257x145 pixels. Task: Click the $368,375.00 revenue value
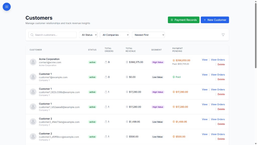(136, 62)
